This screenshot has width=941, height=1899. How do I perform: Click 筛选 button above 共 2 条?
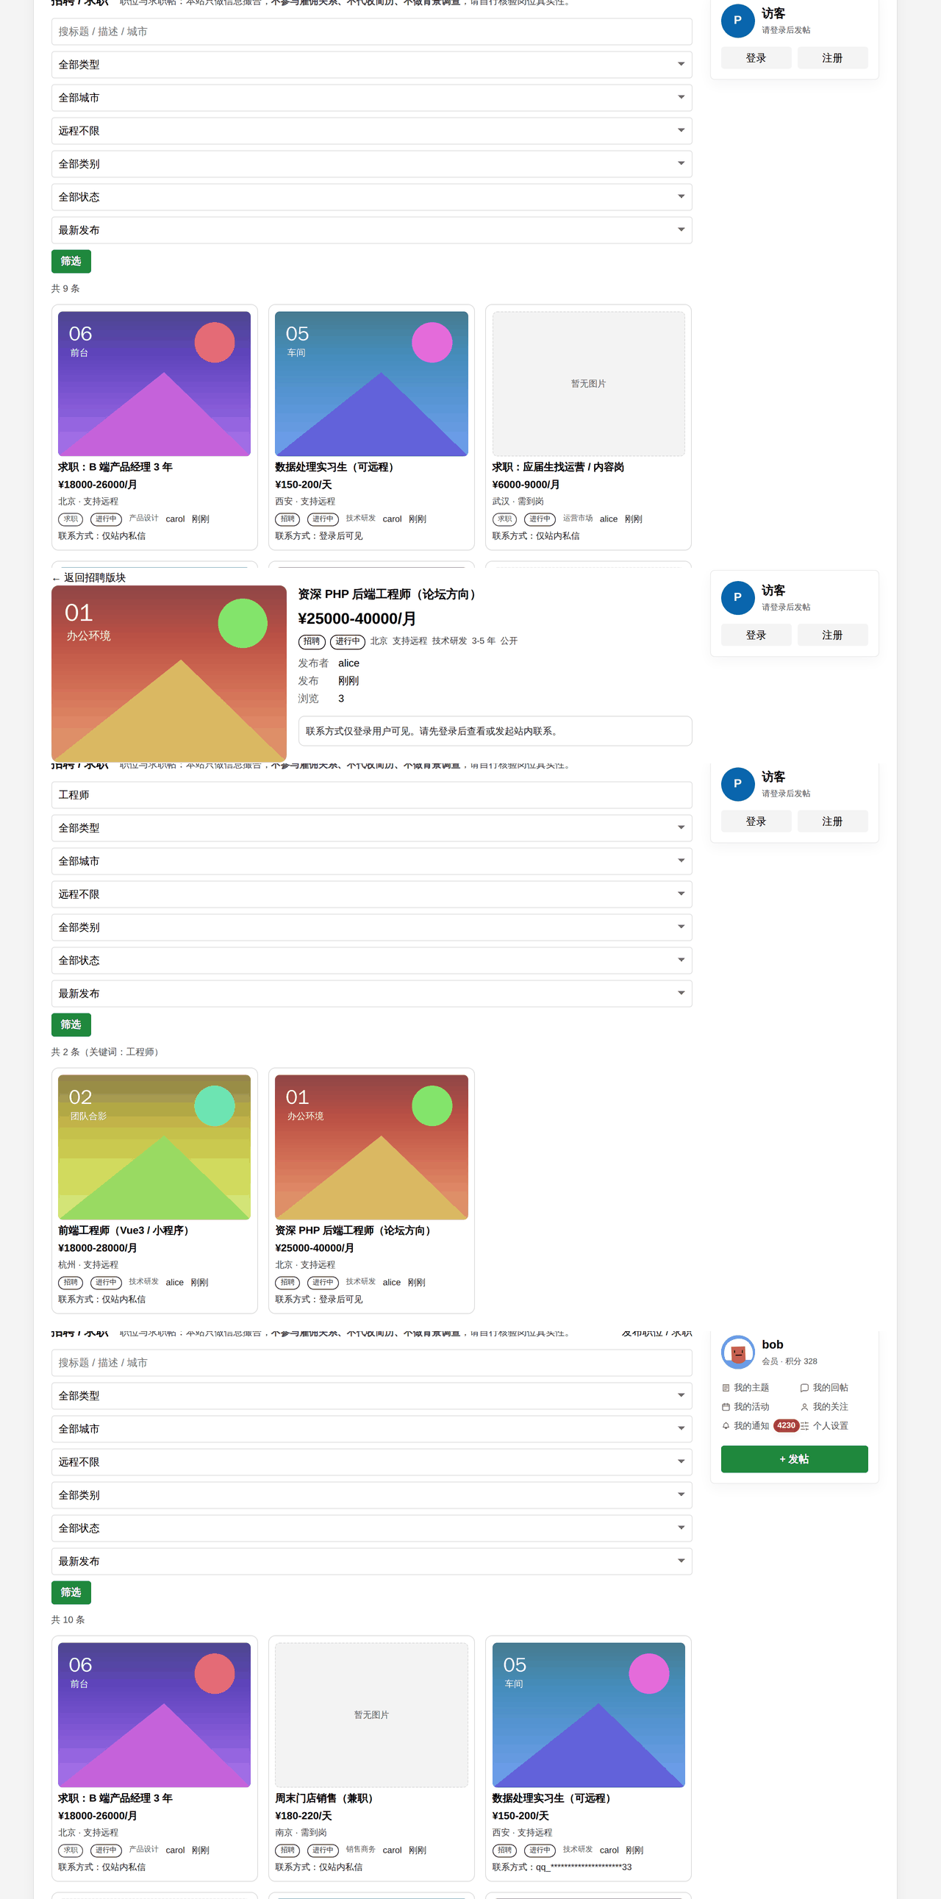71,1025
